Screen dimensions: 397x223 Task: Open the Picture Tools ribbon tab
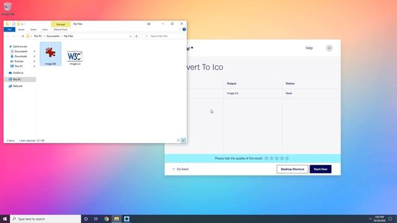point(61,30)
